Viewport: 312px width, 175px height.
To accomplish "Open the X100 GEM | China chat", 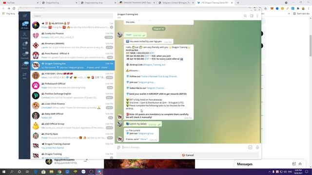I will point(73,76).
